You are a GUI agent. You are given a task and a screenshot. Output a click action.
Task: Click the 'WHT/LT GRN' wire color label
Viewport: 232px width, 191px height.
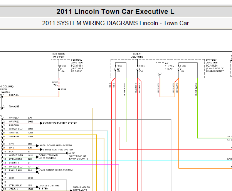(16, 155)
